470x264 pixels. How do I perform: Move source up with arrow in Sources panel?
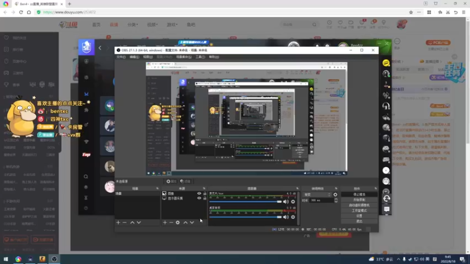186,223
